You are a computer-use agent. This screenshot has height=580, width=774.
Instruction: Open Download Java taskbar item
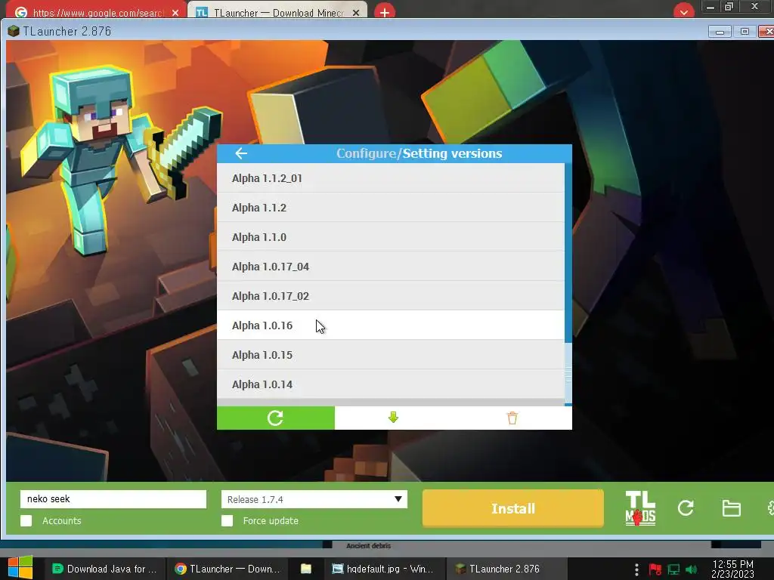click(105, 569)
